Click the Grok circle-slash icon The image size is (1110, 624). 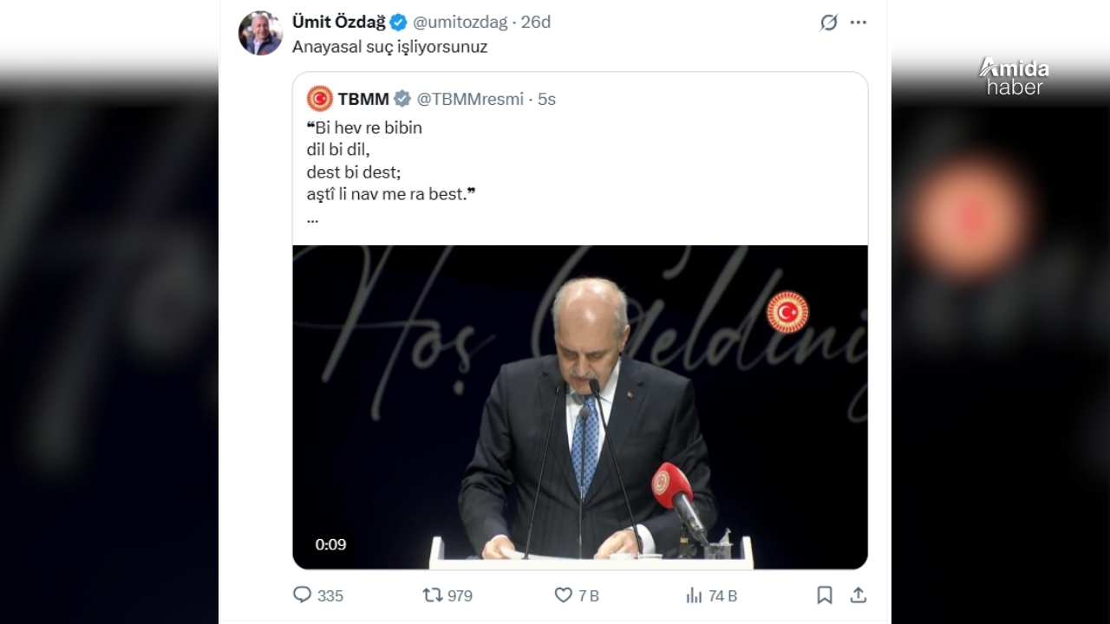(829, 23)
